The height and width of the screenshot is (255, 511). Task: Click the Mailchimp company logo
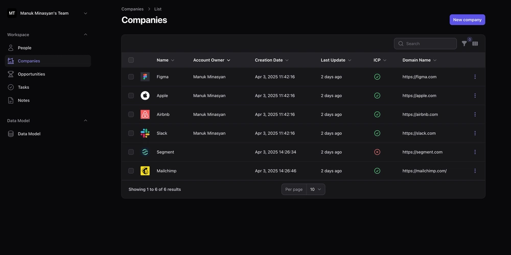point(145,171)
